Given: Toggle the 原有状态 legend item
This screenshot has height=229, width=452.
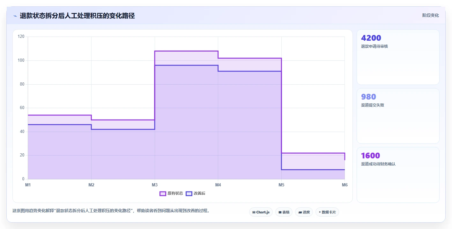Looking at the screenshot, I should pyautogui.click(x=171, y=193).
